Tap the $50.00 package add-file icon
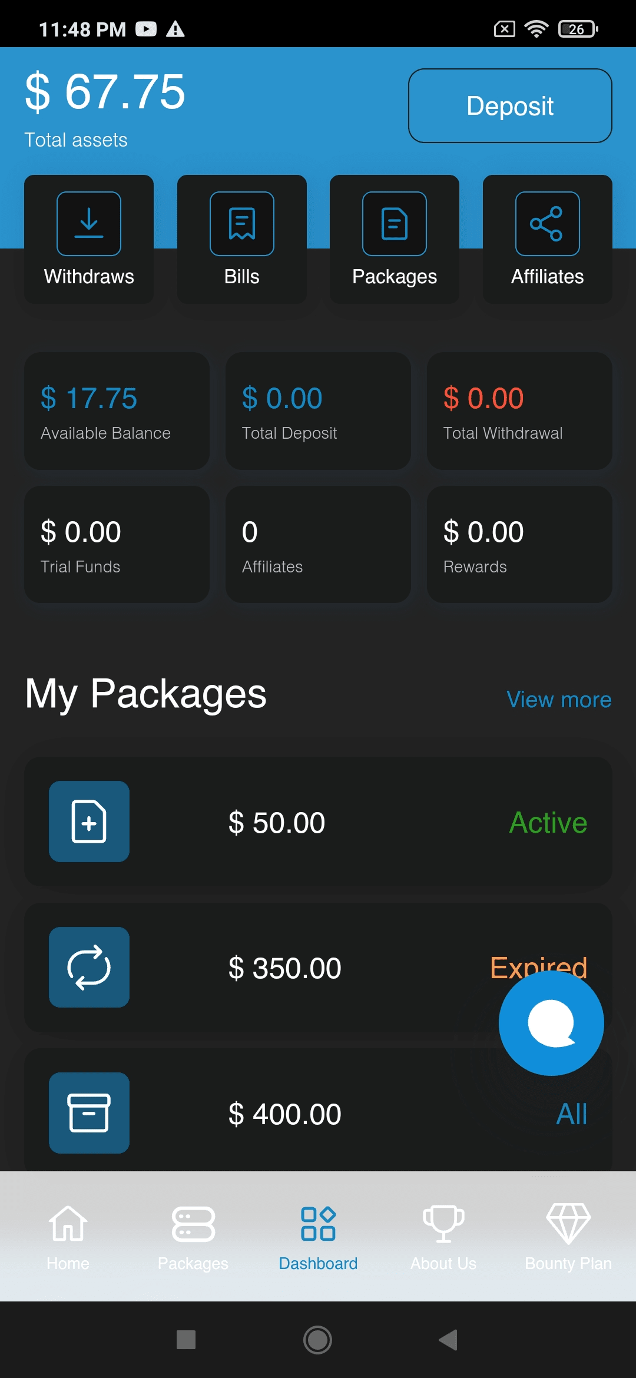 [89, 821]
